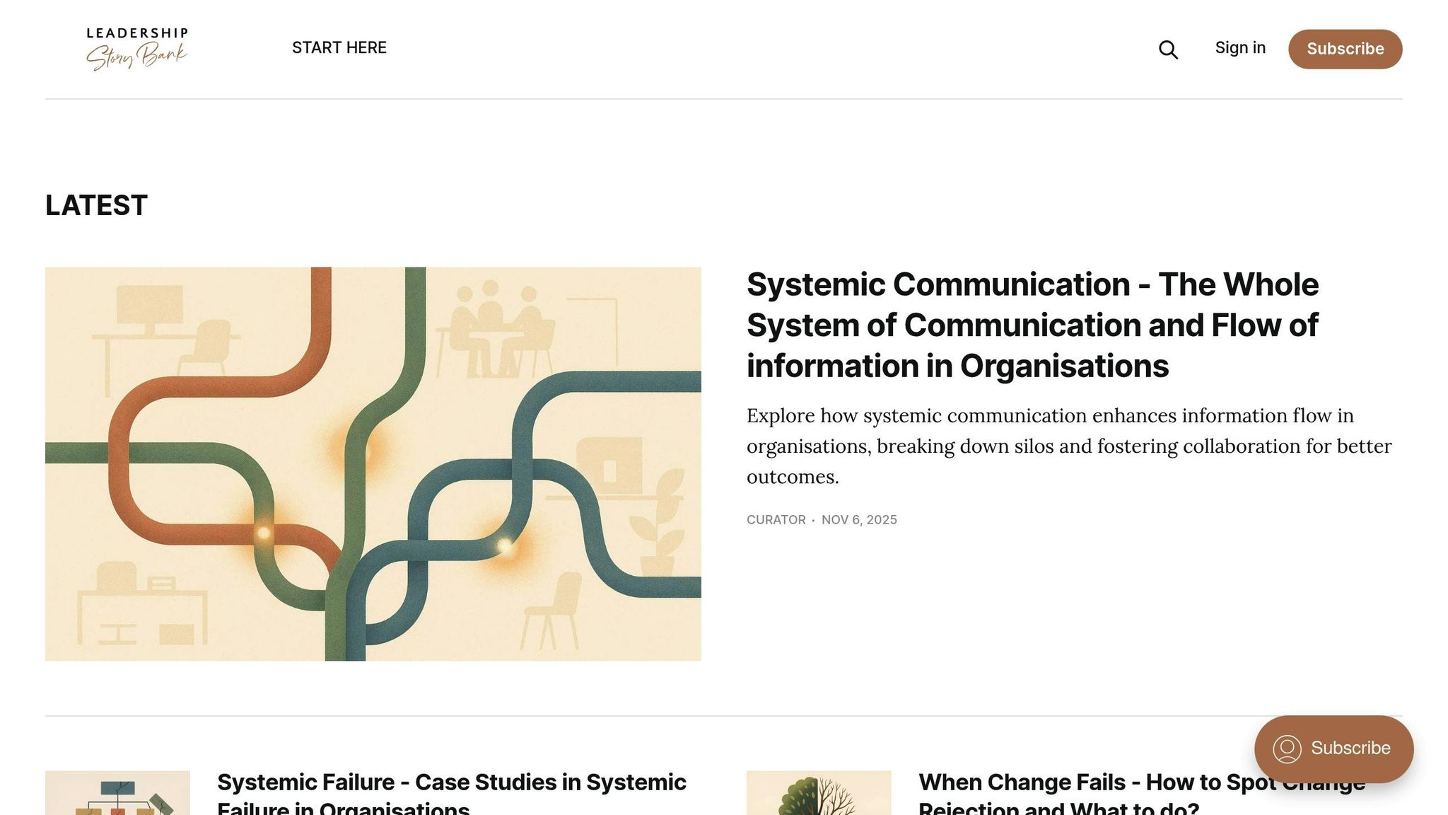Click the LATEST section heading
This screenshot has width=1448, height=815.
point(96,205)
